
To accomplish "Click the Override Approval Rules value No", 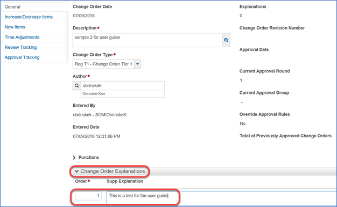I will [242, 123].
